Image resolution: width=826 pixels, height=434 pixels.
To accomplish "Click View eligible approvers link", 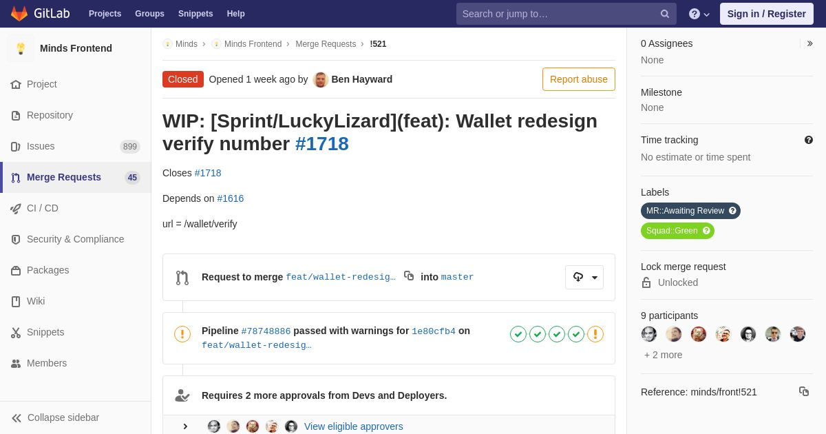I will coord(354,426).
